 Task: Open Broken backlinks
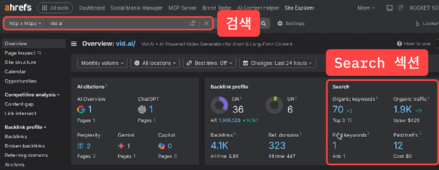[x=25, y=146]
